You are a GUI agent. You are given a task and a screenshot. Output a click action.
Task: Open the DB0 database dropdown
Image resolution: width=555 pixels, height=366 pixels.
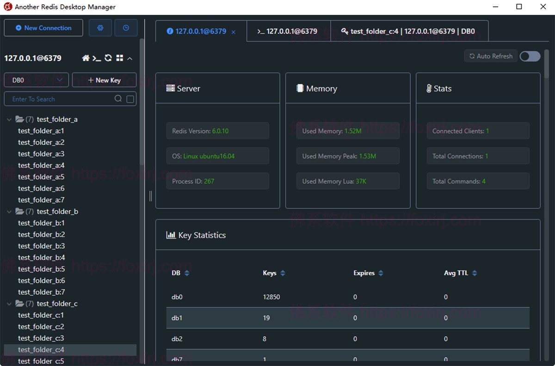(x=36, y=79)
